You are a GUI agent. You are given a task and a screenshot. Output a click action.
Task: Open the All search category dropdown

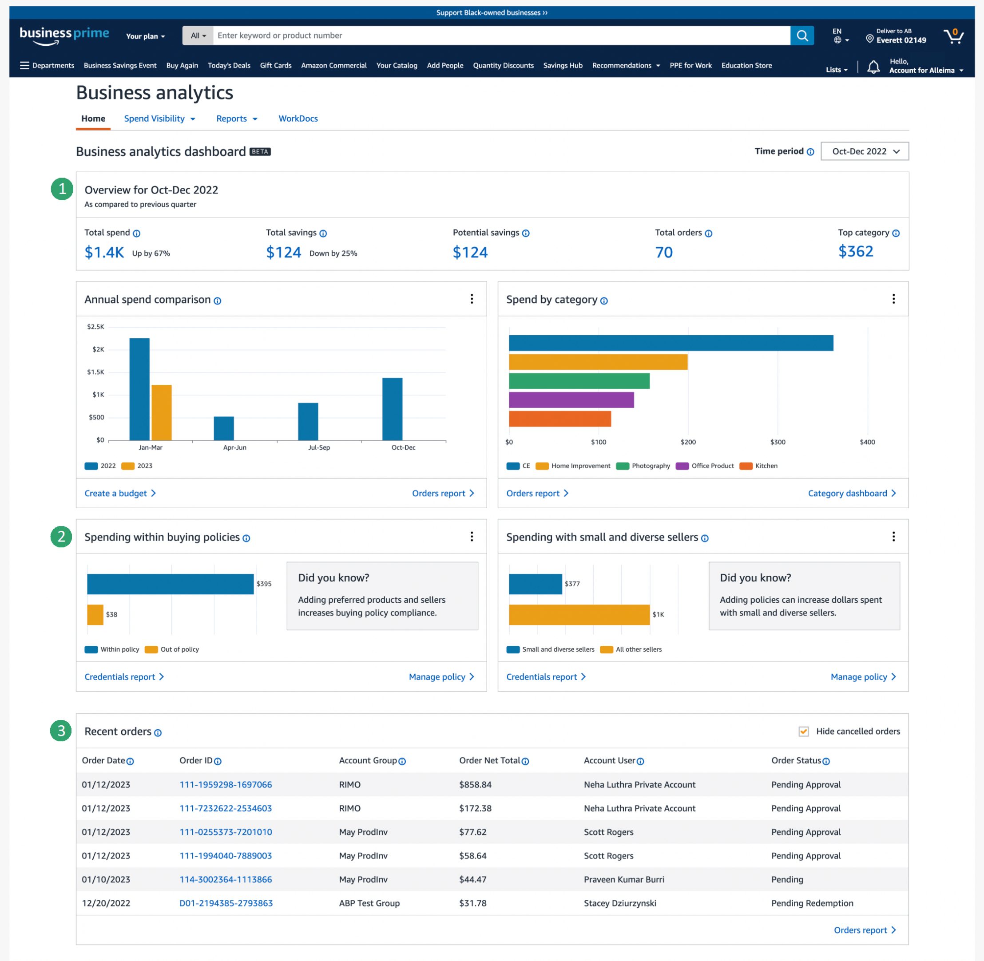point(198,36)
